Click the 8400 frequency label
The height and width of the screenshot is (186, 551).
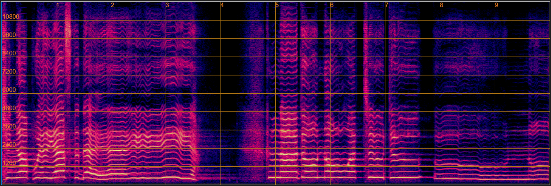[x=9, y=53]
